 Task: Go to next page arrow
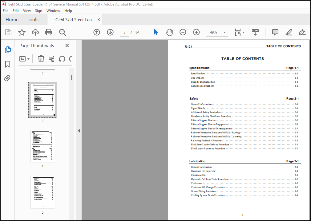tap(110, 32)
